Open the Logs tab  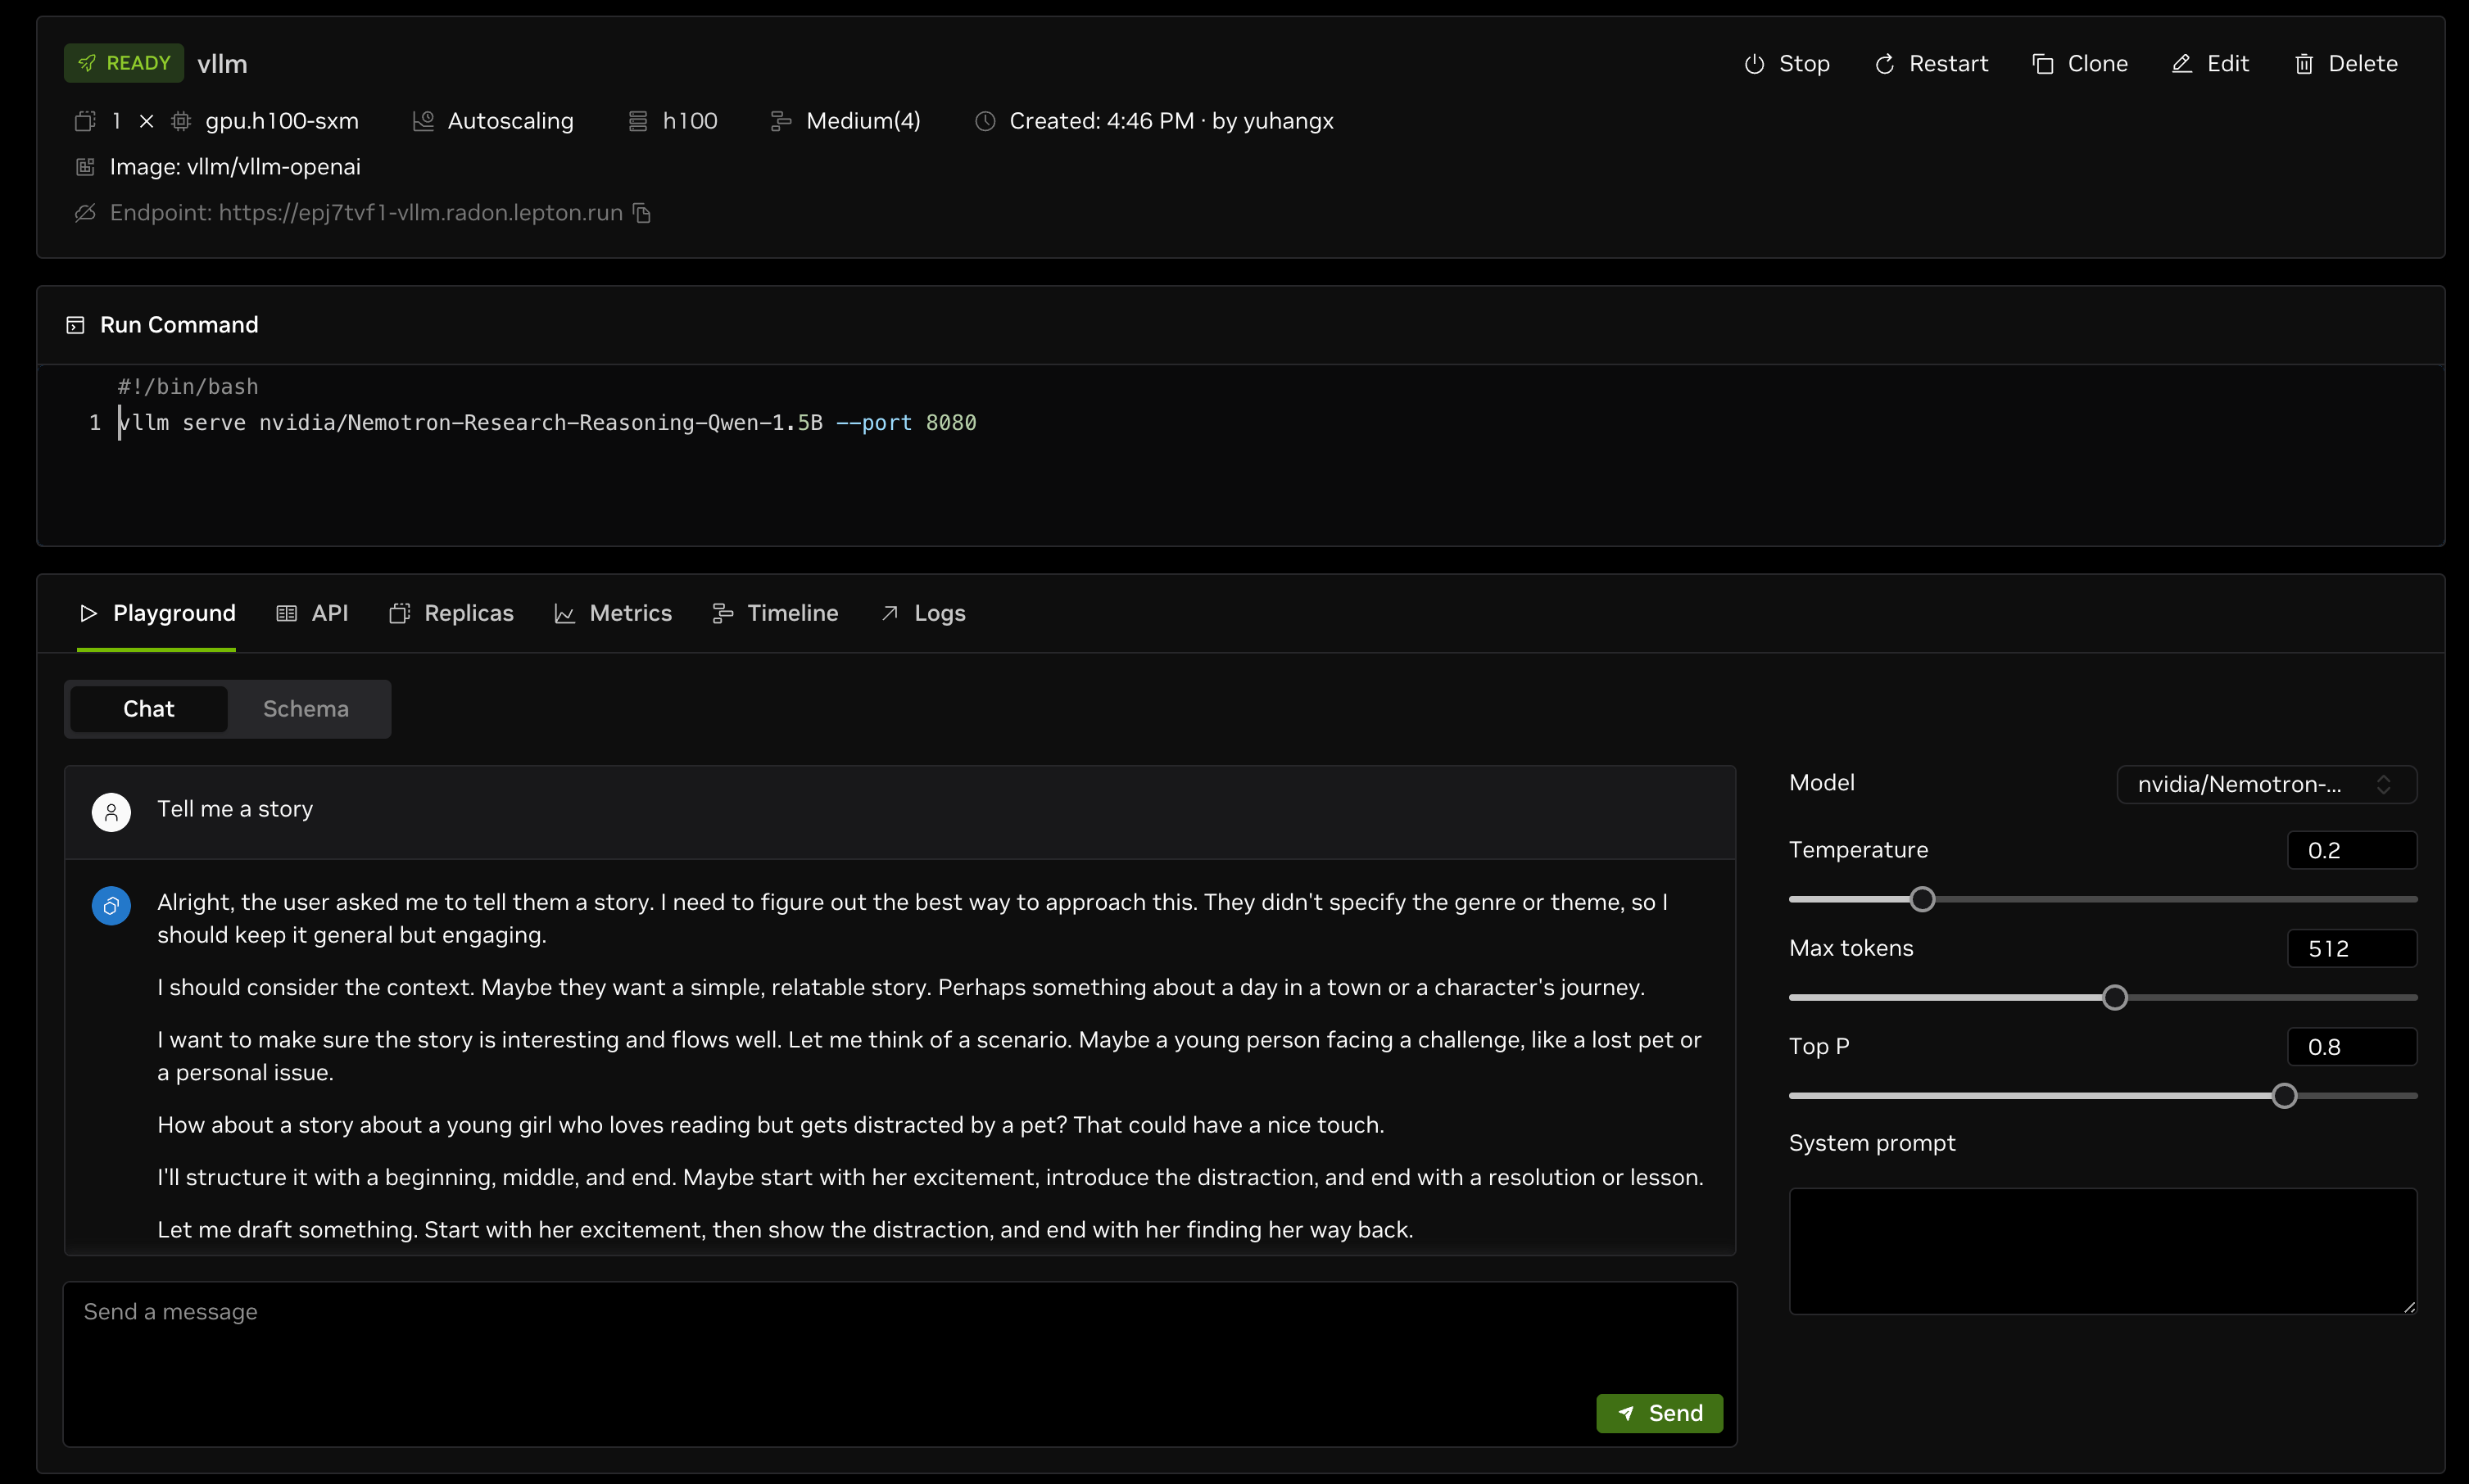coord(923,613)
